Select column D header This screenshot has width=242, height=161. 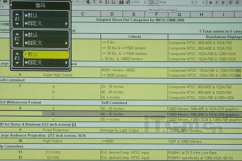(112, 14)
